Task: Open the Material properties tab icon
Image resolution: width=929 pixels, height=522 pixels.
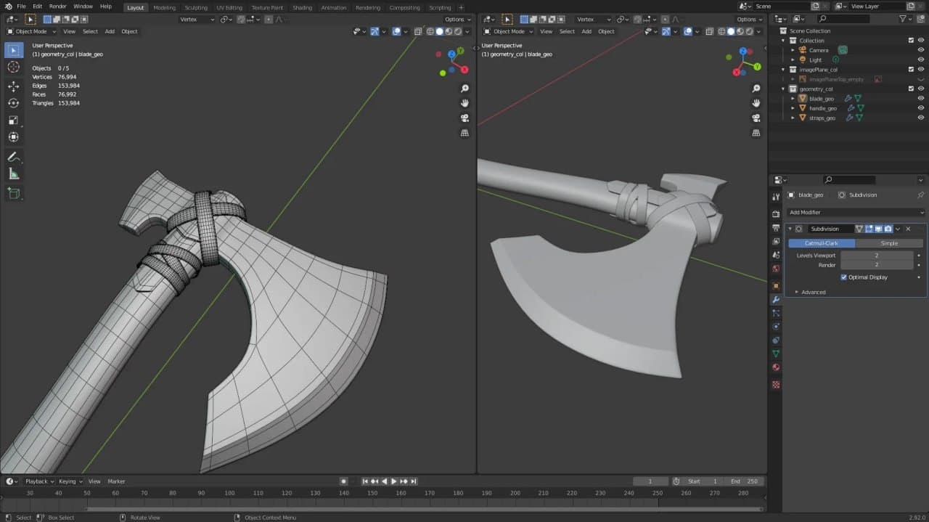Action: [x=776, y=367]
